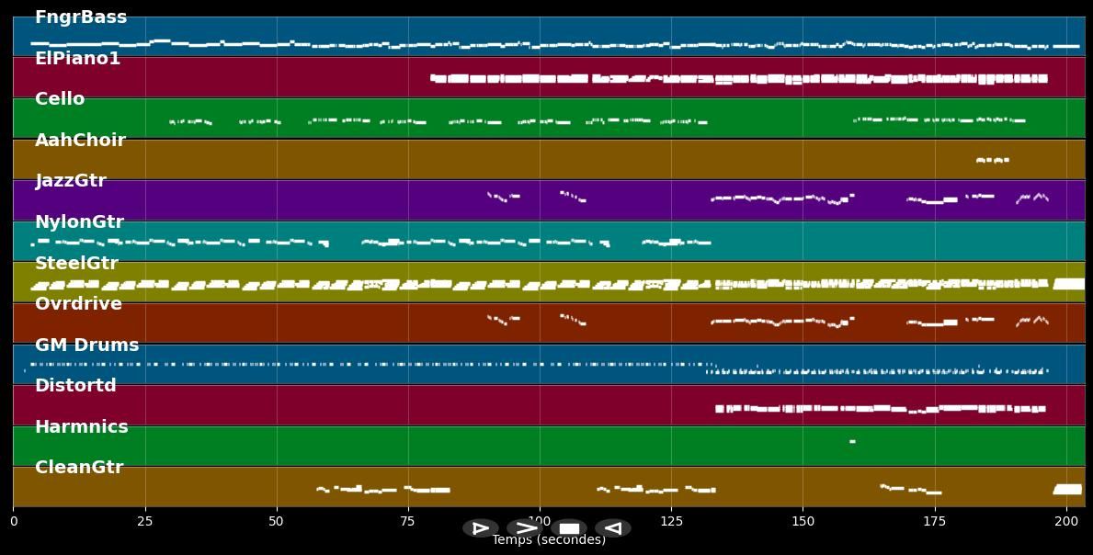
Task: Click the 50 seconds tick on time axis
Action: click(277, 521)
